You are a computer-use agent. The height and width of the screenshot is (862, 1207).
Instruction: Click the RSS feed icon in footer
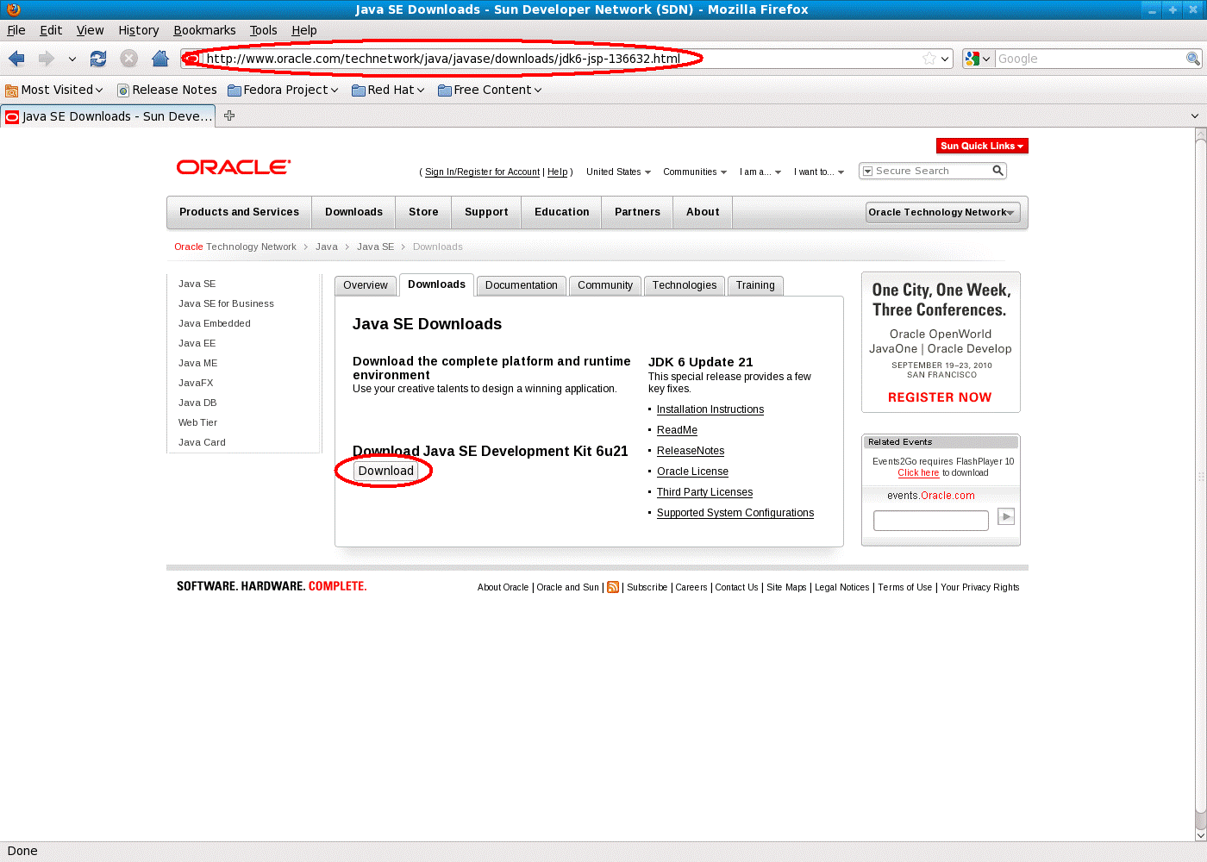613,587
